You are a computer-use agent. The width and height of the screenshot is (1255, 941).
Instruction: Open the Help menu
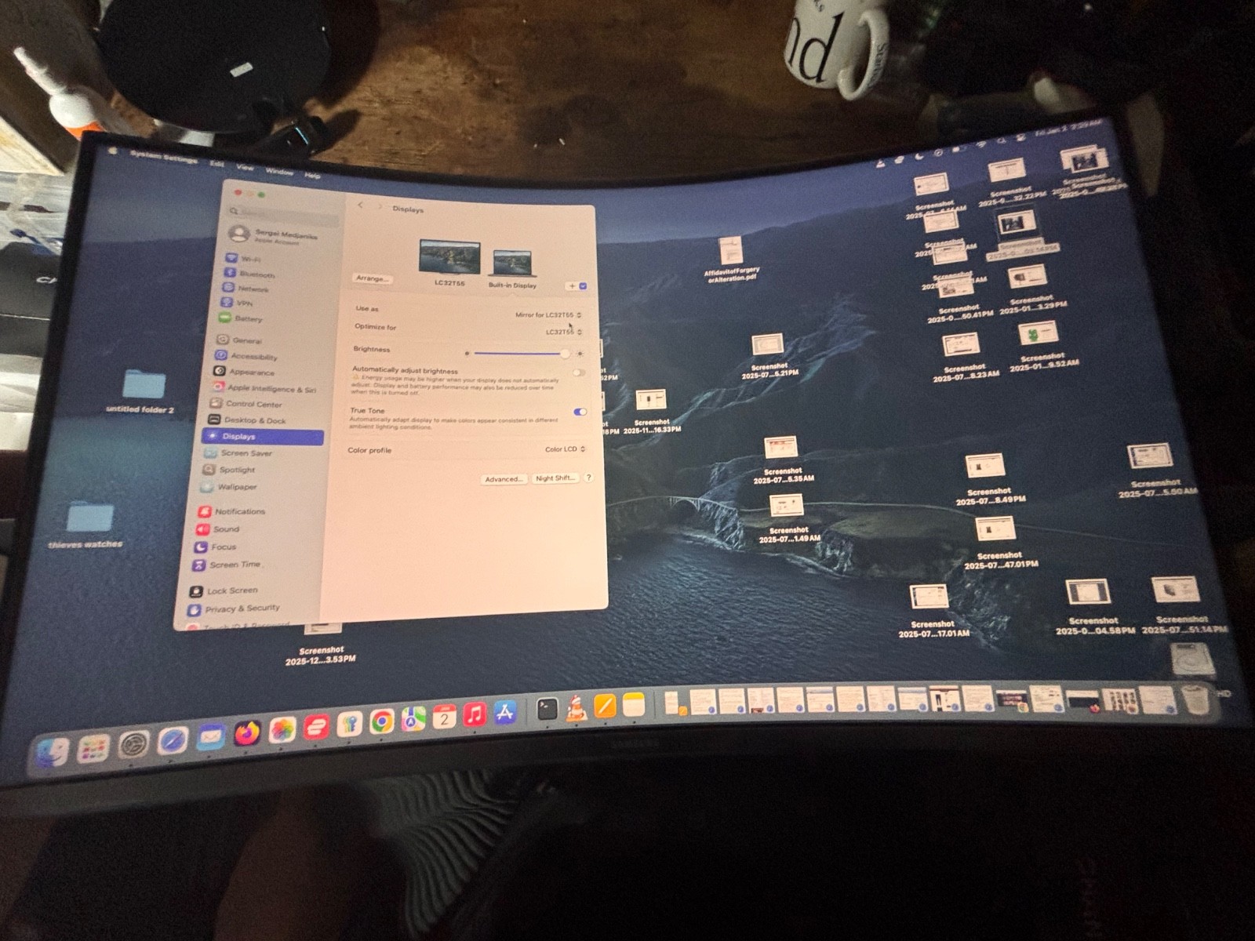pyautogui.click(x=312, y=175)
